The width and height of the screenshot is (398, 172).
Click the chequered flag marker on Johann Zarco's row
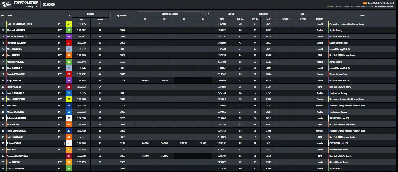click(x=65, y=143)
